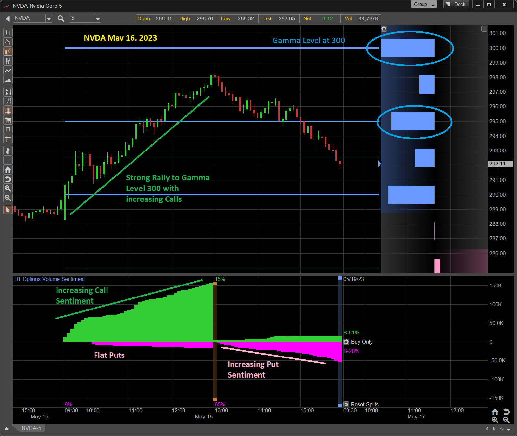Click the B-28% put percentage label
This screenshot has width=517, height=436.
click(x=351, y=351)
